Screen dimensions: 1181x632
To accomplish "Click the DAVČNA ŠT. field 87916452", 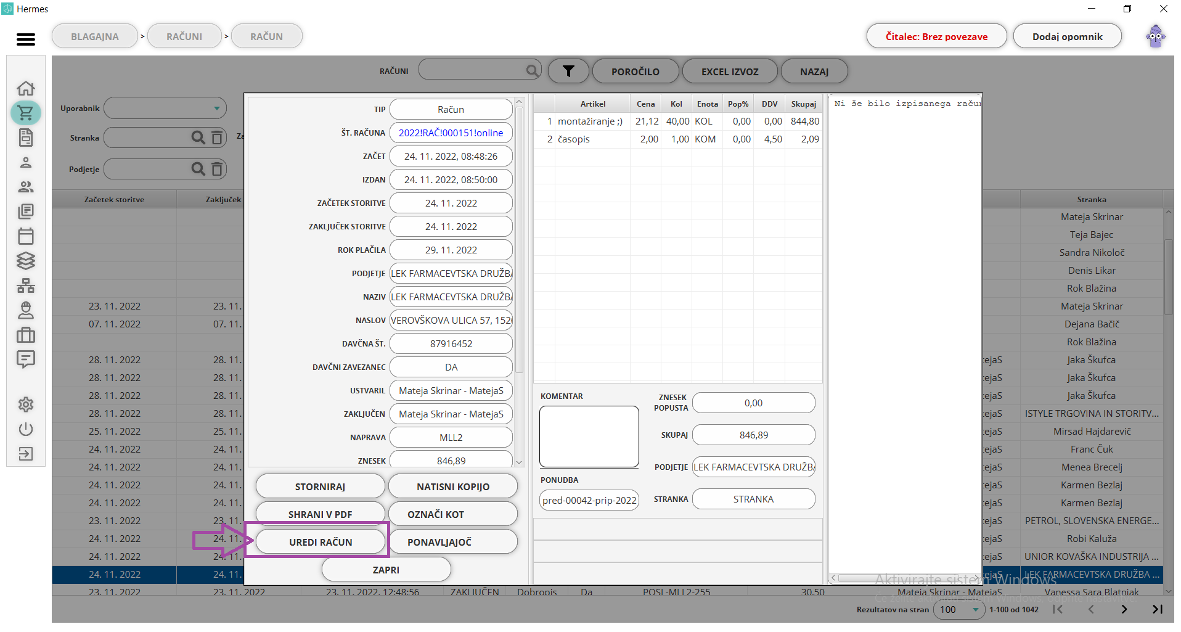I will coord(451,343).
